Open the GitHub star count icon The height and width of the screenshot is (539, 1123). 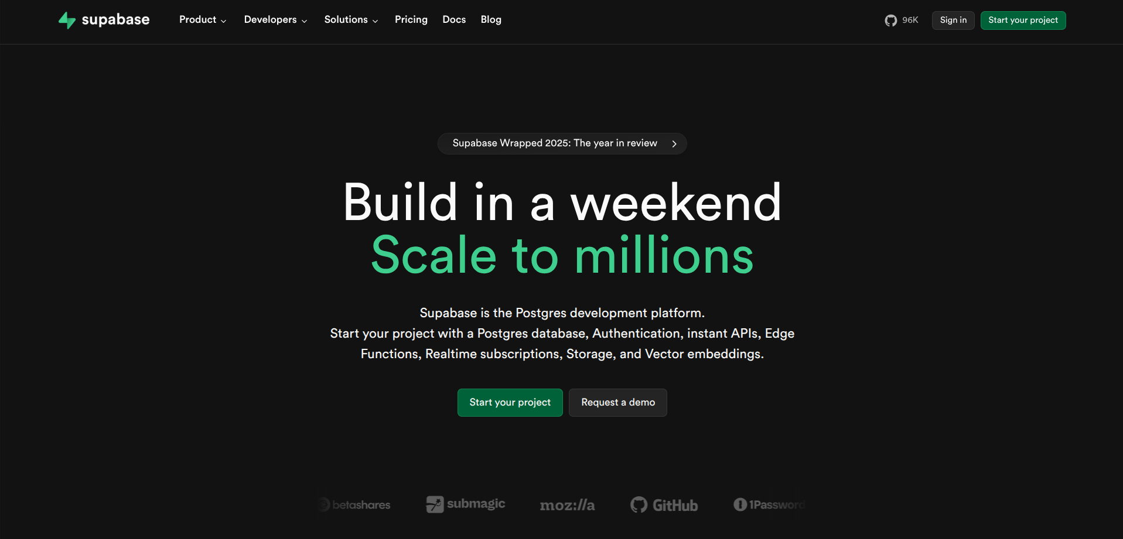[x=890, y=20]
